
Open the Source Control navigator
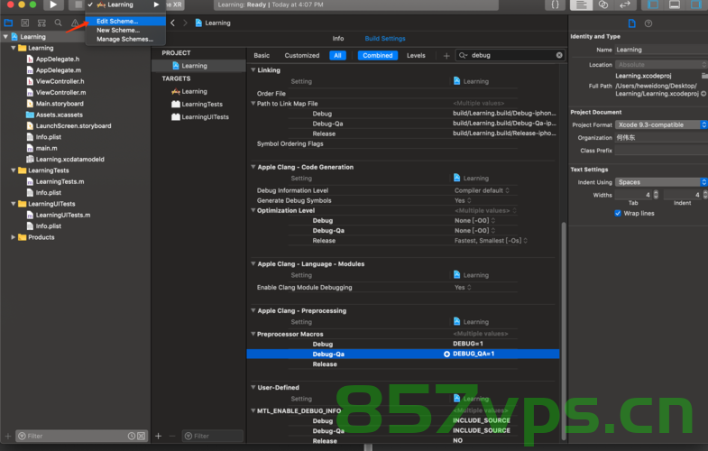point(25,23)
